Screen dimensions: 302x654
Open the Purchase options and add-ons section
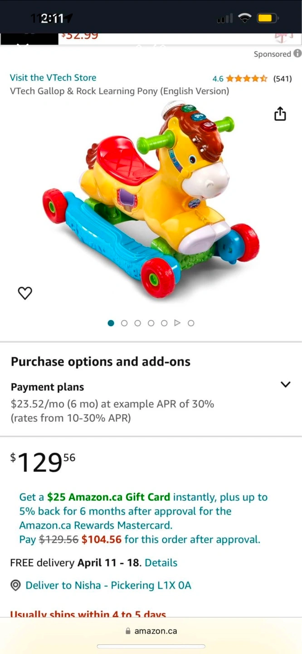[101, 362]
